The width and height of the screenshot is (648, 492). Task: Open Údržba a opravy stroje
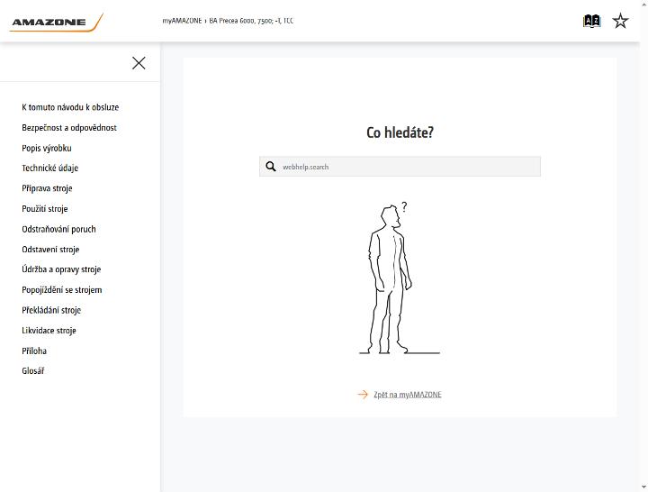click(61, 269)
